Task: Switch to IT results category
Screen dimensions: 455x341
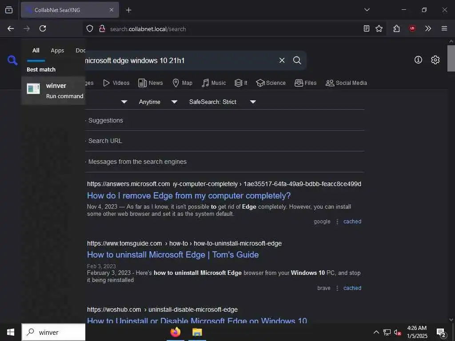Action: point(241,83)
